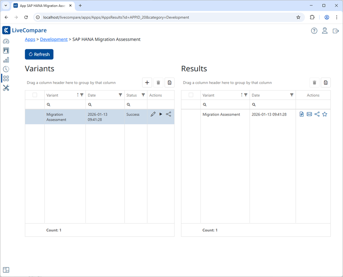Click Results Date column search field
Viewport: 343px width, 277px height.
click(273, 105)
